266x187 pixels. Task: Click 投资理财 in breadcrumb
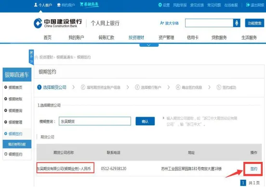pyautogui.click(x=46, y=57)
